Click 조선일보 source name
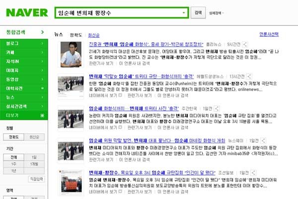Screen dimensions: 298x199 (x=226, y=173)
